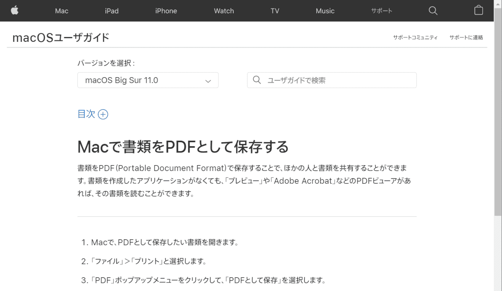Viewport: 502px width, 291px height.
Task: Click the サポートに連絡 link
Action: tap(466, 37)
